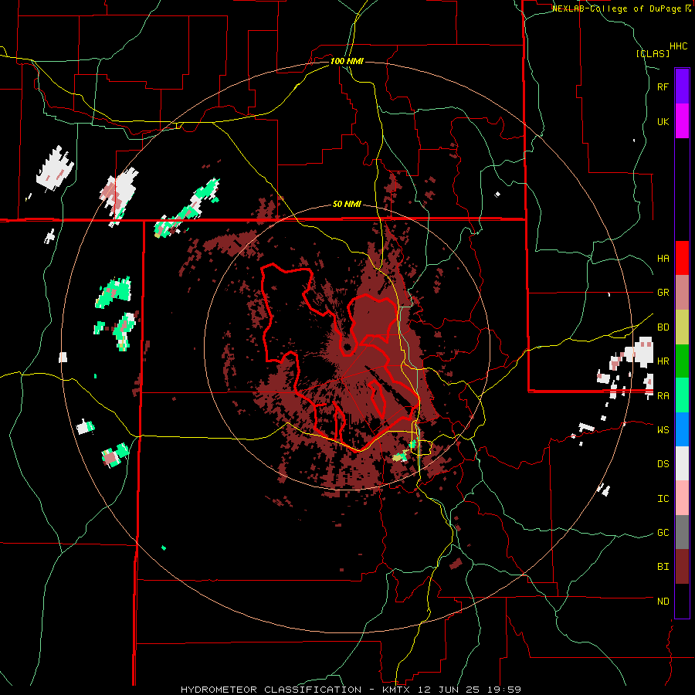Click the [CLAS] label
This screenshot has height=695, width=695.
point(653,54)
